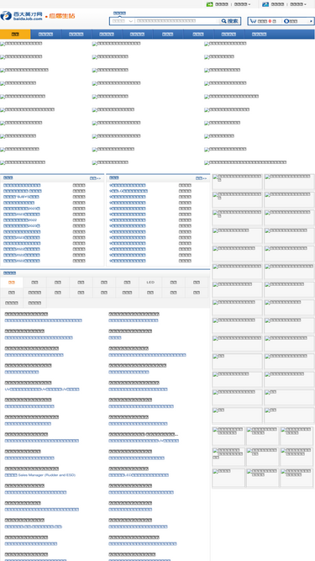Expand the dropdown arrow after the green icon
This screenshot has width=315, height=561.
249,5
